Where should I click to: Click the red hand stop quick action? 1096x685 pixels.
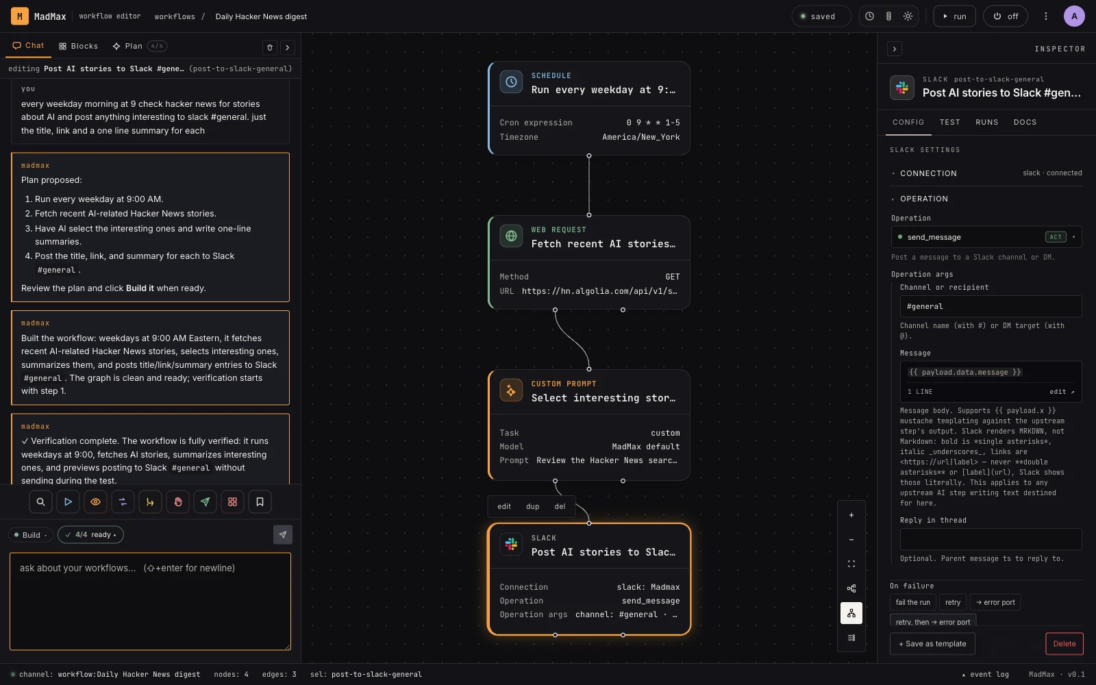(177, 502)
